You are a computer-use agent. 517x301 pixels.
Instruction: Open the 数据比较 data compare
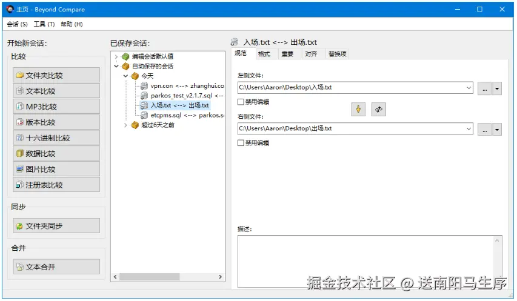pos(56,153)
